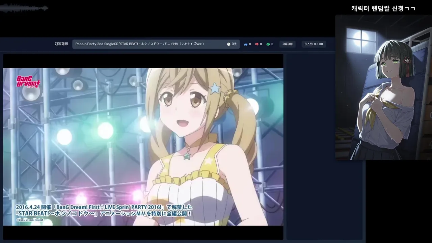Click the green-haired character image

click(383, 87)
